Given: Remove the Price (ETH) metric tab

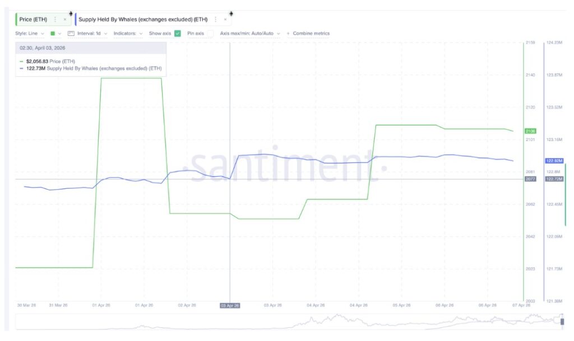Looking at the screenshot, I should tap(64, 20).
